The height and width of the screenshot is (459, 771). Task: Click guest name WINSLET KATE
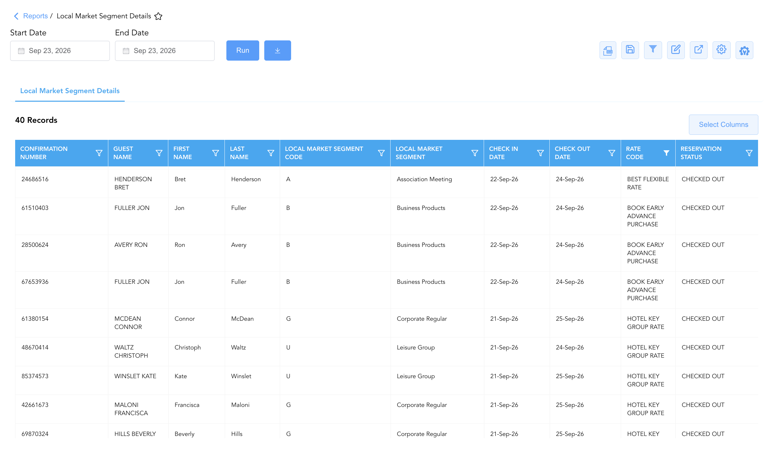point(135,376)
